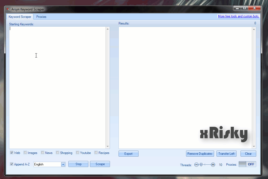Select the Keyword Scraper tab
The image size is (268, 179).
click(20, 17)
